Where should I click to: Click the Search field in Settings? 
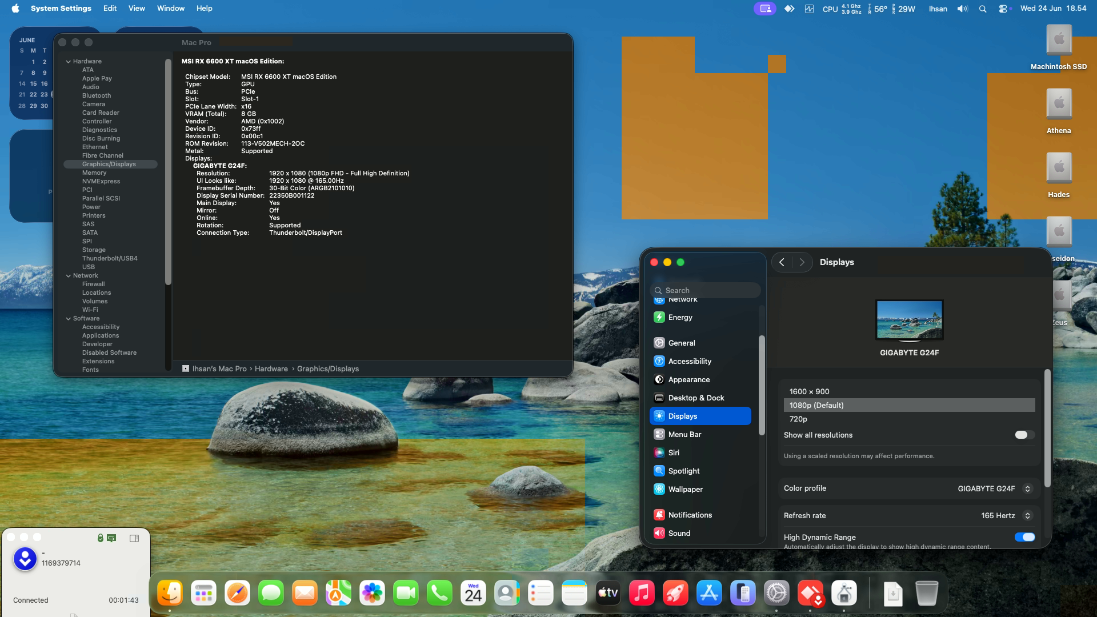click(x=706, y=290)
